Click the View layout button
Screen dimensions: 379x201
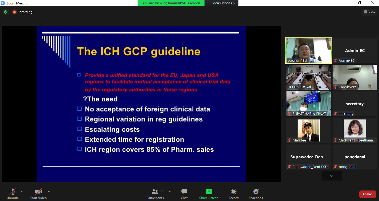[x=370, y=12]
